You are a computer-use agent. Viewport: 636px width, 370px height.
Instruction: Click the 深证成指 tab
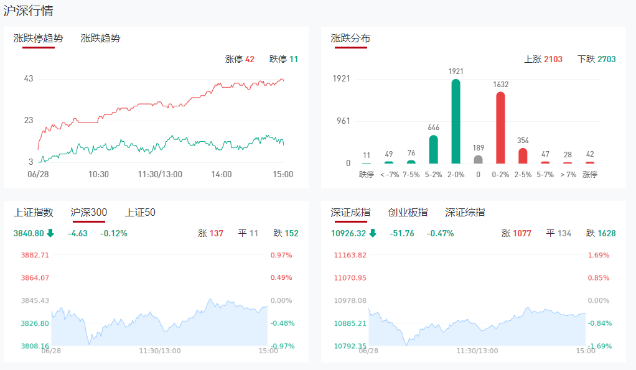[x=350, y=213]
